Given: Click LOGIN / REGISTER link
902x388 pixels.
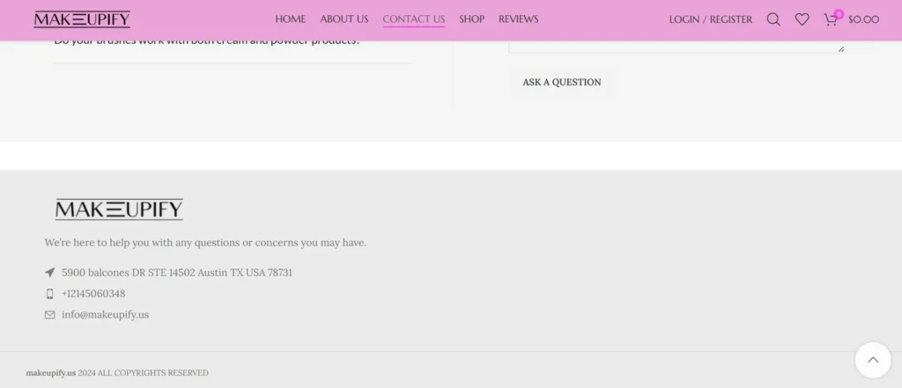Looking at the screenshot, I should 711,19.
